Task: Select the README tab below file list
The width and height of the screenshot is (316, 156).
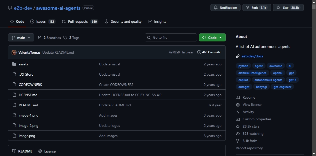Action: click(x=22, y=151)
